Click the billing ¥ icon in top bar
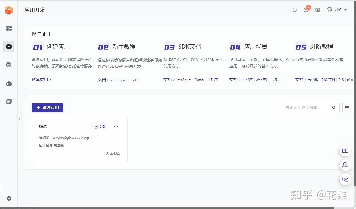Viewport: 356px width, 209px height. pos(317,10)
